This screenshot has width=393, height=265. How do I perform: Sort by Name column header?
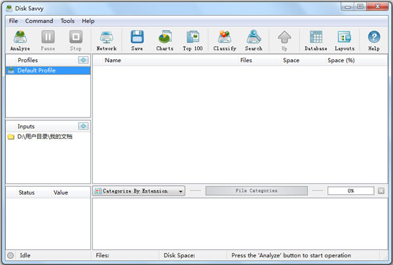click(x=170, y=60)
